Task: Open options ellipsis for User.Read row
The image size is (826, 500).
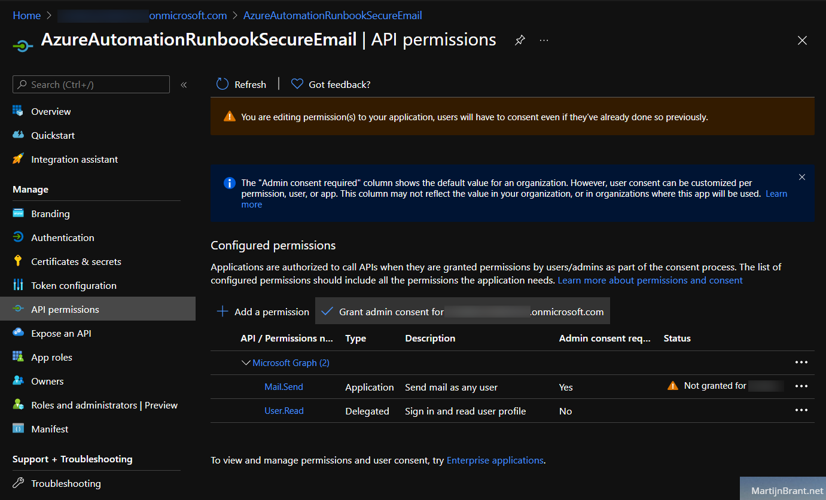Action: coord(801,410)
